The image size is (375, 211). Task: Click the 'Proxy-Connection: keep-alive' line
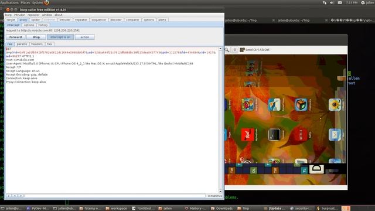click(x=26, y=82)
